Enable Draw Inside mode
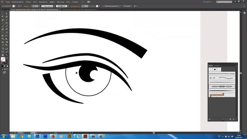 pos(7,69)
